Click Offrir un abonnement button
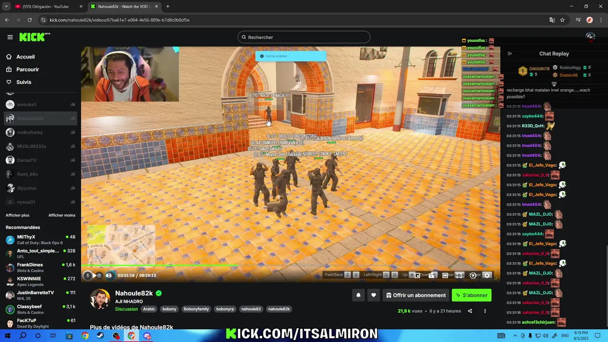The height and width of the screenshot is (342, 608). (416, 295)
